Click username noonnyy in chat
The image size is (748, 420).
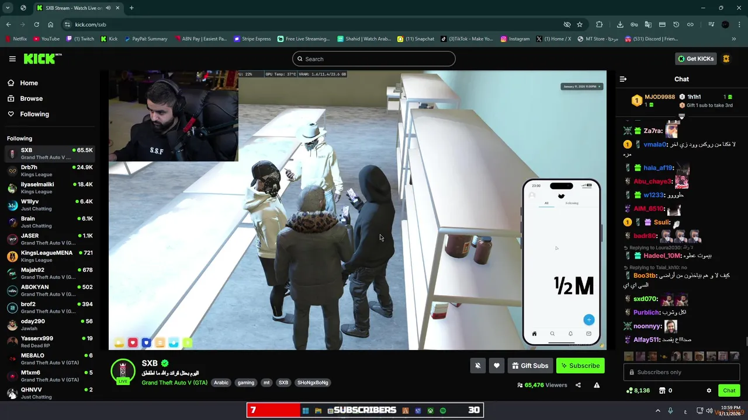click(647, 326)
